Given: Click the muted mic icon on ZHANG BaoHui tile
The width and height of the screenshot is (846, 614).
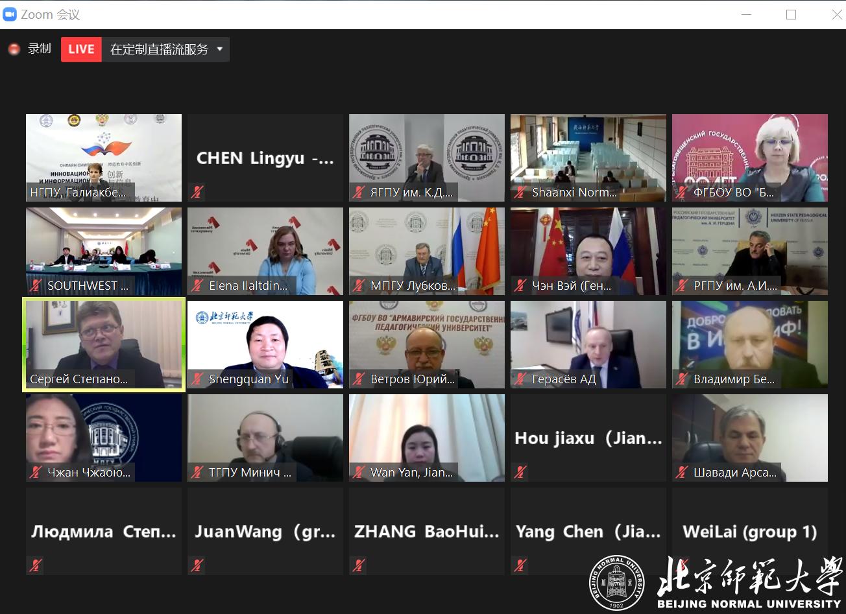Looking at the screenshot, I should pos(359,565).
